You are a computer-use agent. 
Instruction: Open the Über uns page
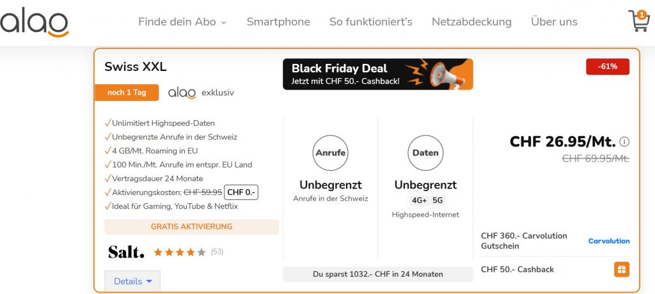554,22
